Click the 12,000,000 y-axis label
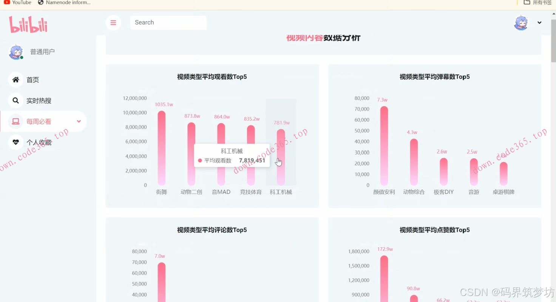The width and height of the screenshot is (556, 302). point(135,98)
